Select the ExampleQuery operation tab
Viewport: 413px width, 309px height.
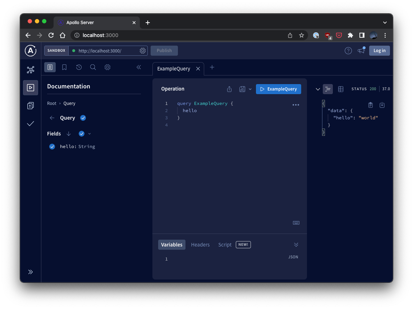point(174,69)
